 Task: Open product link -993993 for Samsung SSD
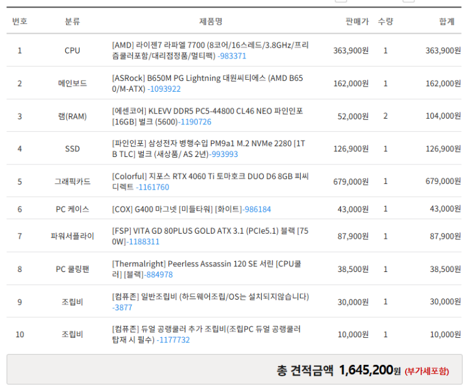(224, 154)
